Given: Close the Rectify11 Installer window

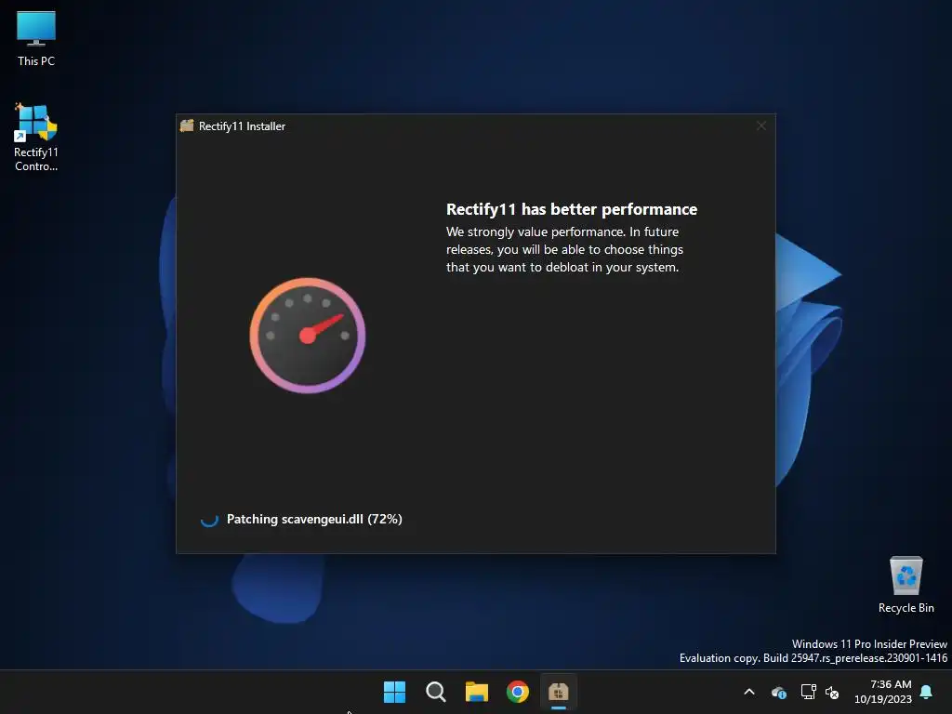Looking at the screenshot, I should click(x=761, y=126).
